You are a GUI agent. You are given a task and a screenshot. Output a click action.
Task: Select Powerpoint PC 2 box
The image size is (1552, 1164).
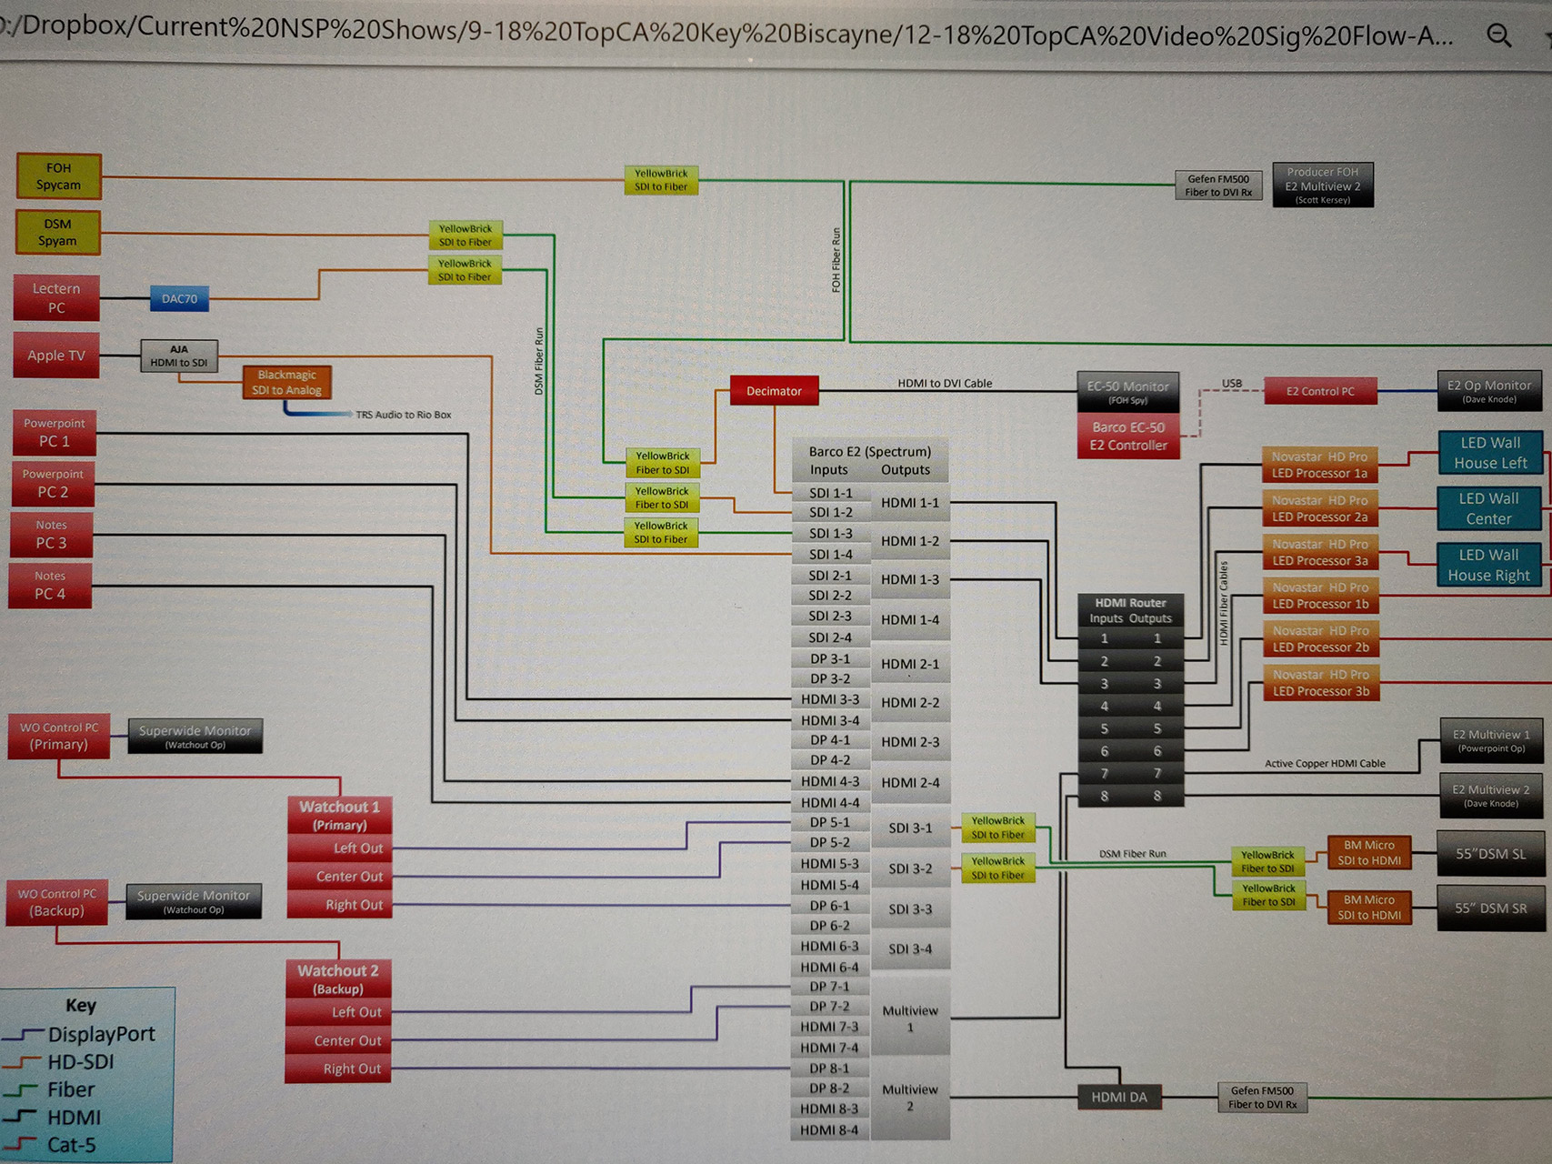click(x=53, y=484)
